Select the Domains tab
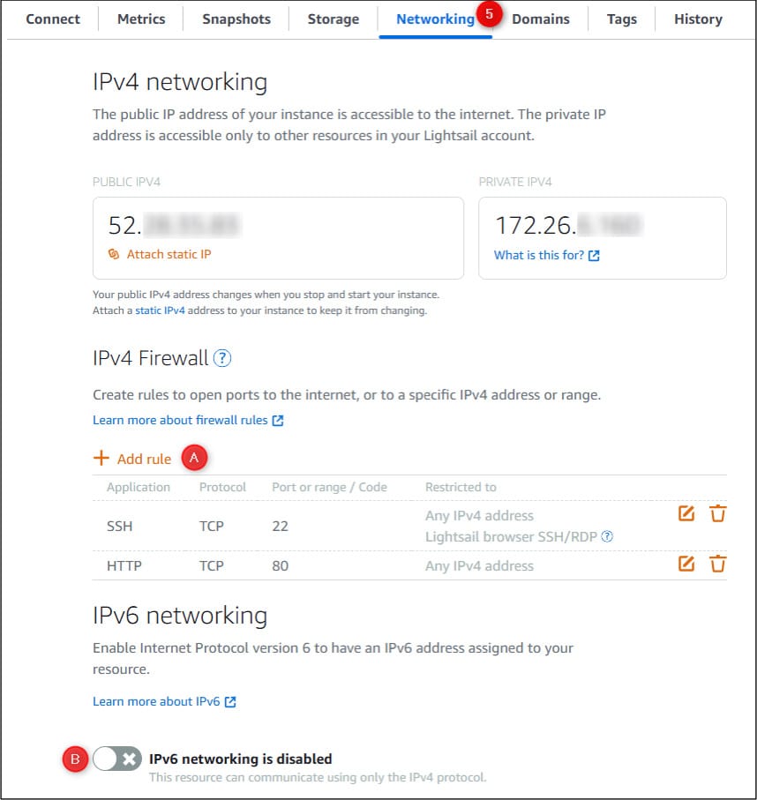The image size is (757, 800). coord(541,19)
